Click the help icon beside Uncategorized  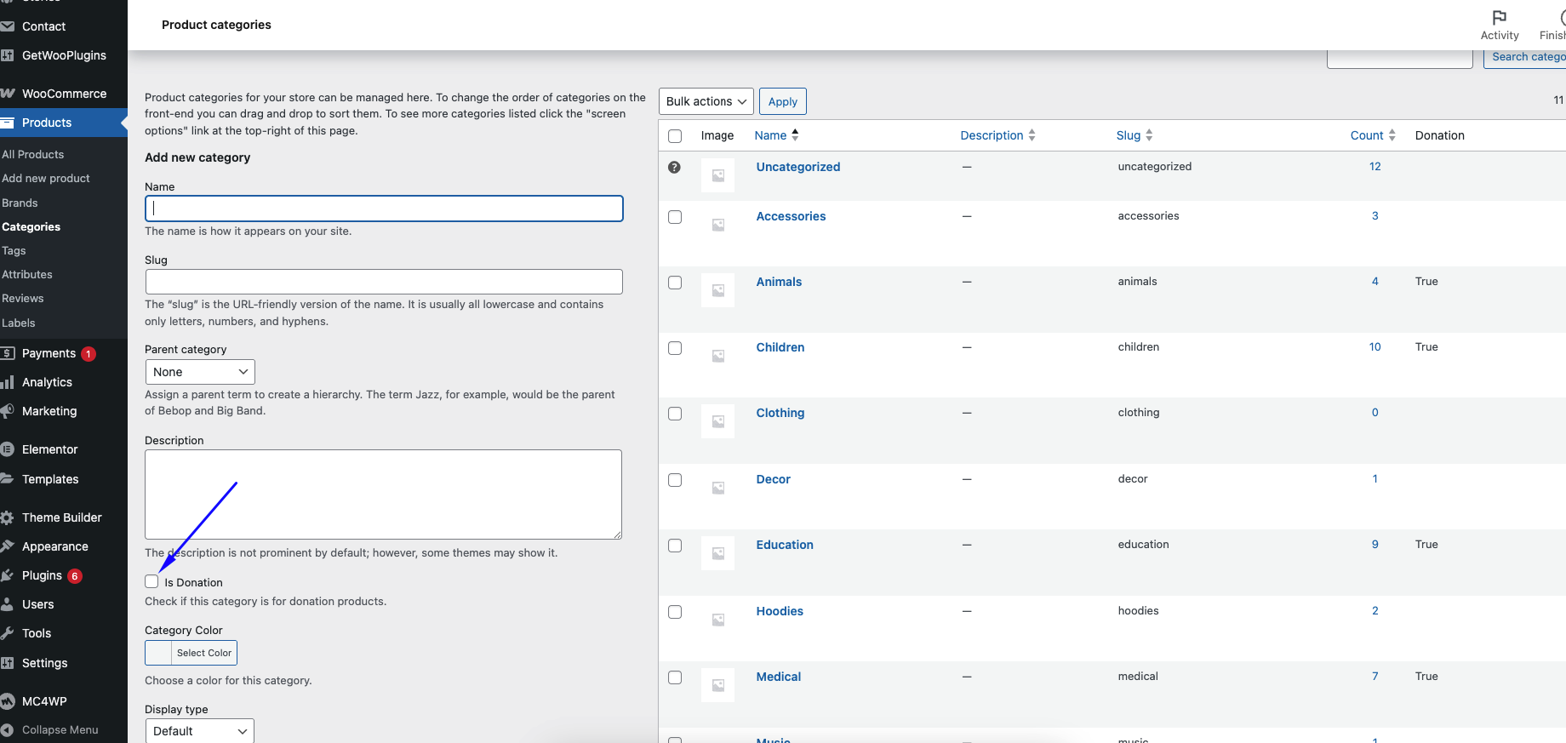(x=674, y=168)
